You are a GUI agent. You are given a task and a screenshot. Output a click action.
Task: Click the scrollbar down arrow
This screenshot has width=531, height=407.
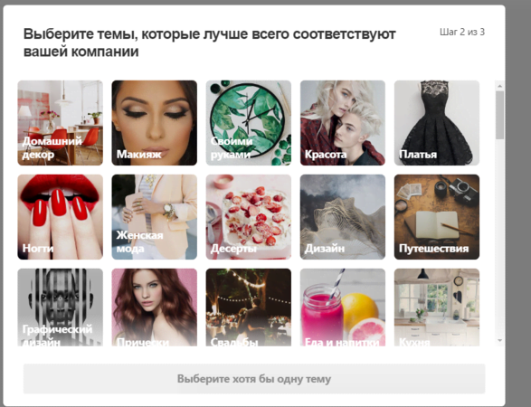tap(499, 340)
